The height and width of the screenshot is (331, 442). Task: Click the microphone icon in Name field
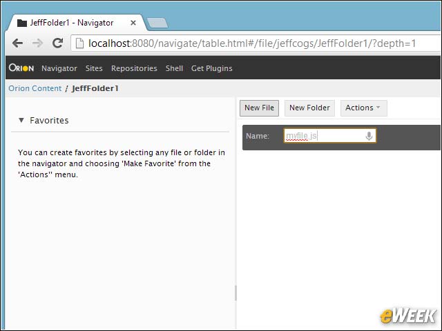tap(369, 136)
